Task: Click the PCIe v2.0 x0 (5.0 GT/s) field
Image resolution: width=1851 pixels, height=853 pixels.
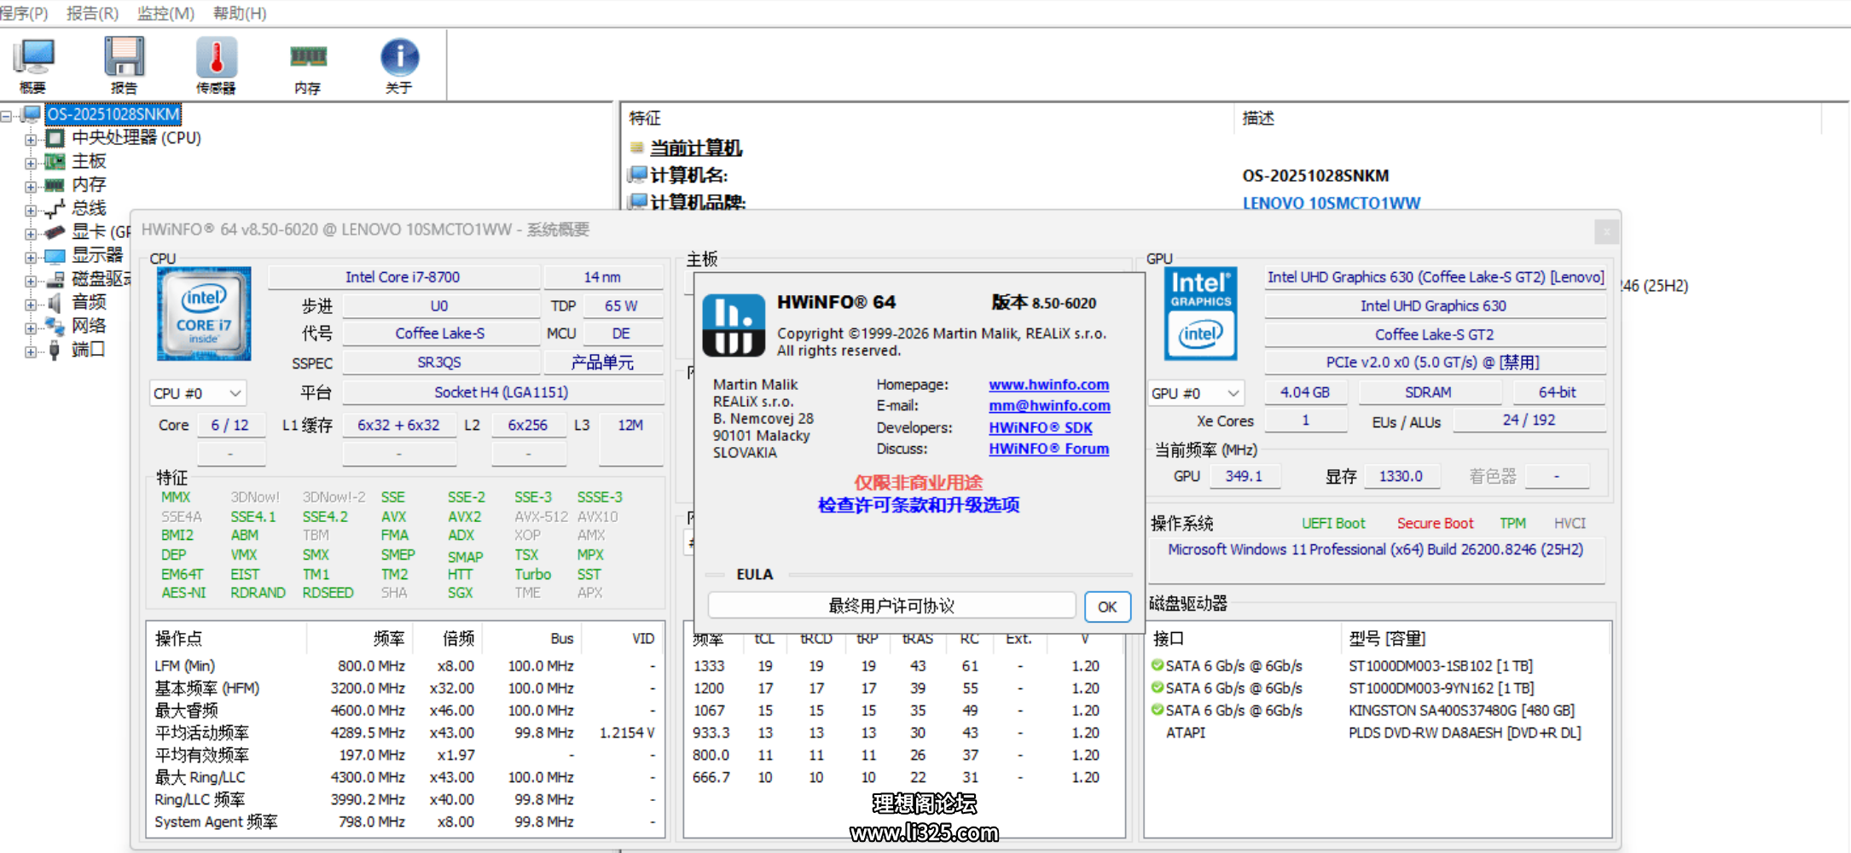Action: tap(1436, 363)
